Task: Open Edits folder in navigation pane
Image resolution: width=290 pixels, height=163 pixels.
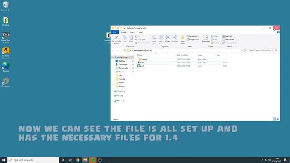Action: [120, 76]
